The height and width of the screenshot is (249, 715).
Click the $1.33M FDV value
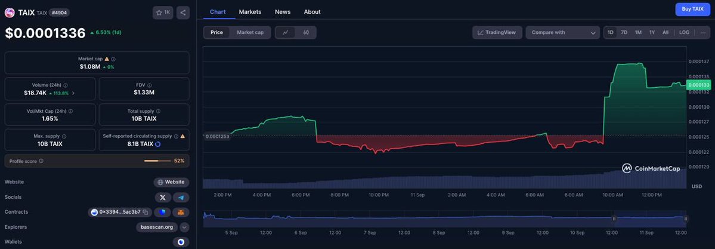click(x=144, y=93)
